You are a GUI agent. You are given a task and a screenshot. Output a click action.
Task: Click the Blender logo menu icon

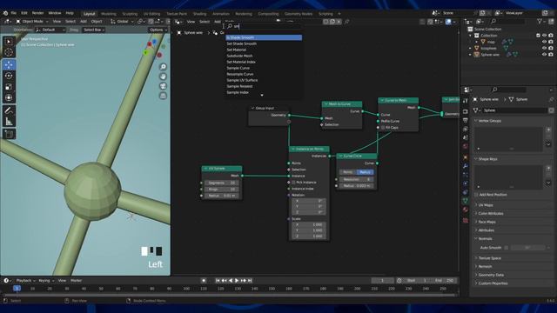[5, 13]
